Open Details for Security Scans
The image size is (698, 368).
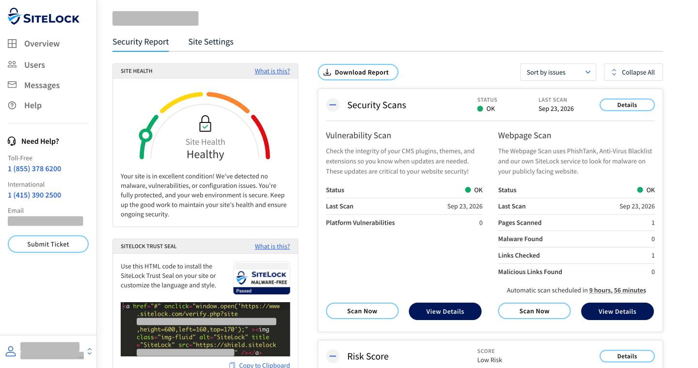627,105
